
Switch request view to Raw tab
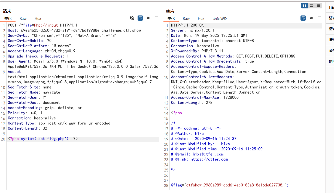pos(23,18)
